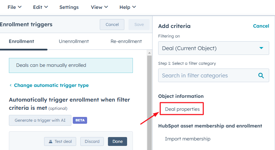Switch to the Unenrollment tab
Screen dimensions: 275x150
[x=74, y=41]
